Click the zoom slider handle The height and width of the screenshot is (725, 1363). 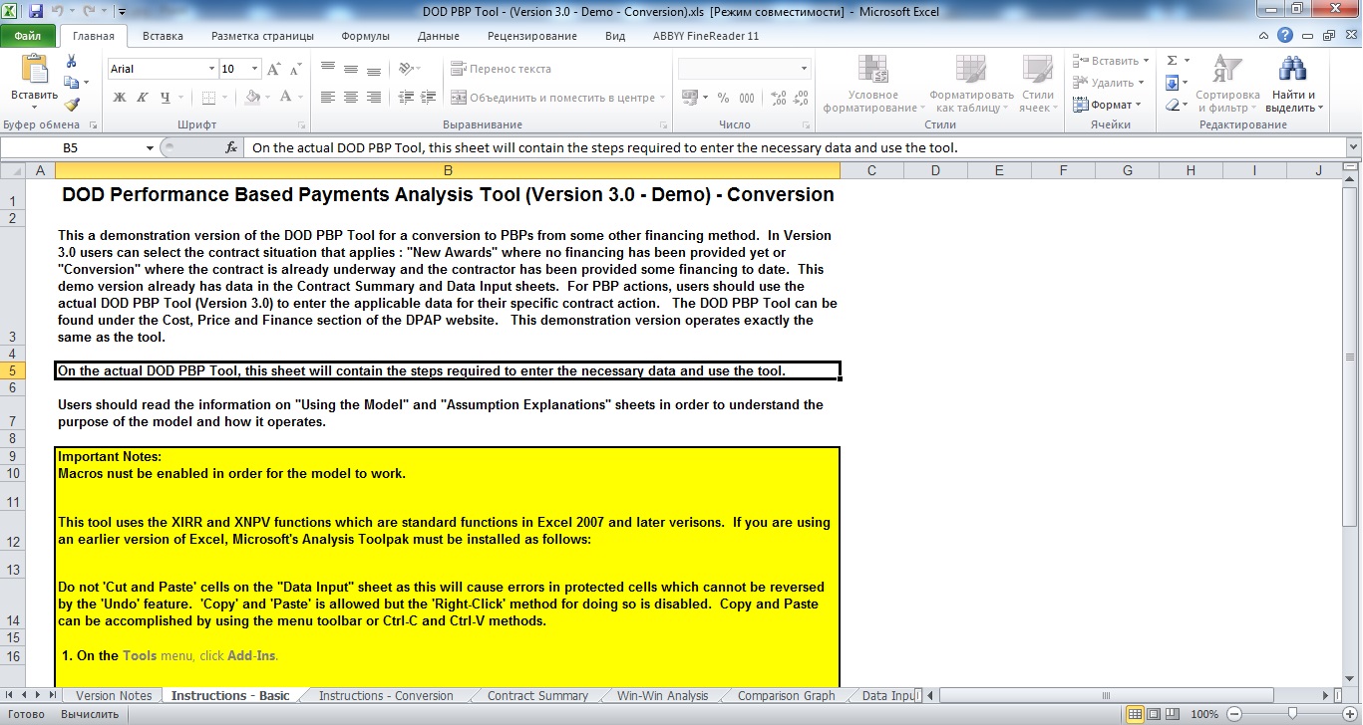click(x=1291, y=714)
